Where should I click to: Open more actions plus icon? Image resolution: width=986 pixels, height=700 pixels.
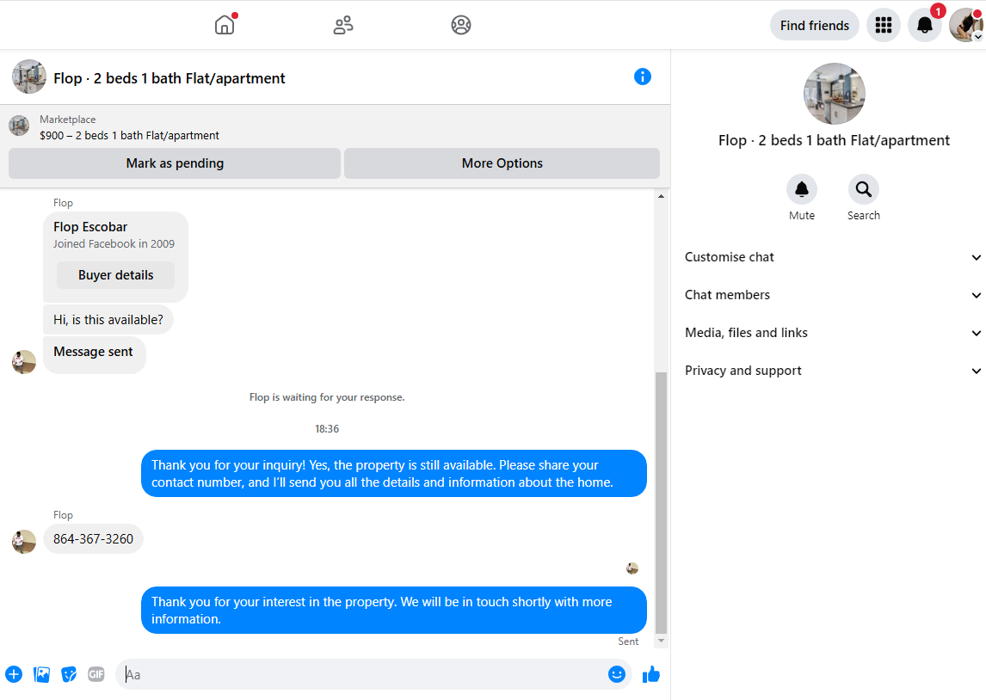14,674
